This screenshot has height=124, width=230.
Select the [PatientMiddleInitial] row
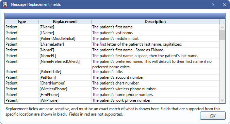(x=112, y=39)
